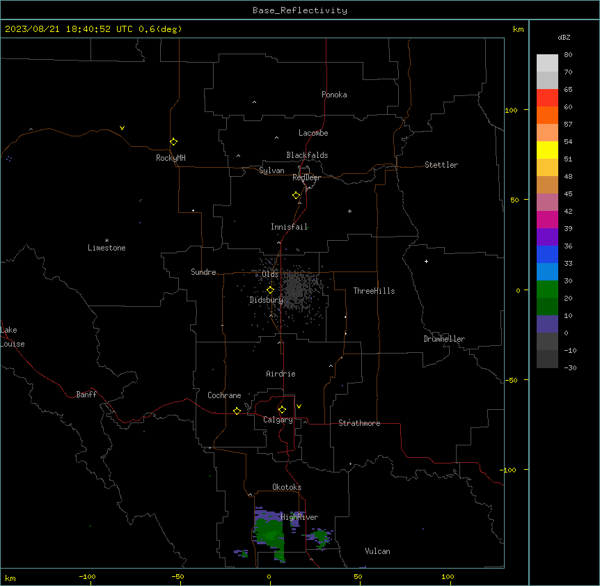Click the Ponoka city label
The image size is (600, 586).
(x=334, y=95)
